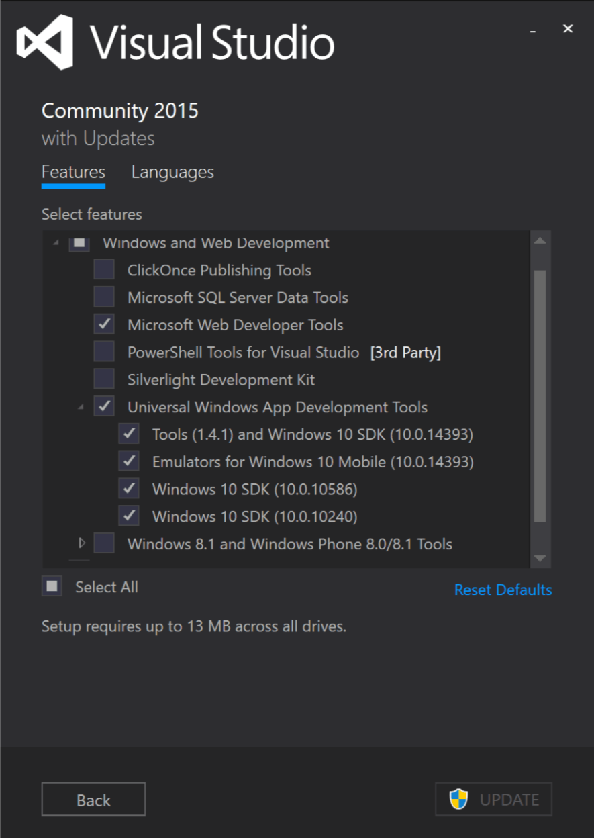Collapse Universal Windows App Development Tools
Image resolution: width=594 pixels, height=838 pixels.
81,408
